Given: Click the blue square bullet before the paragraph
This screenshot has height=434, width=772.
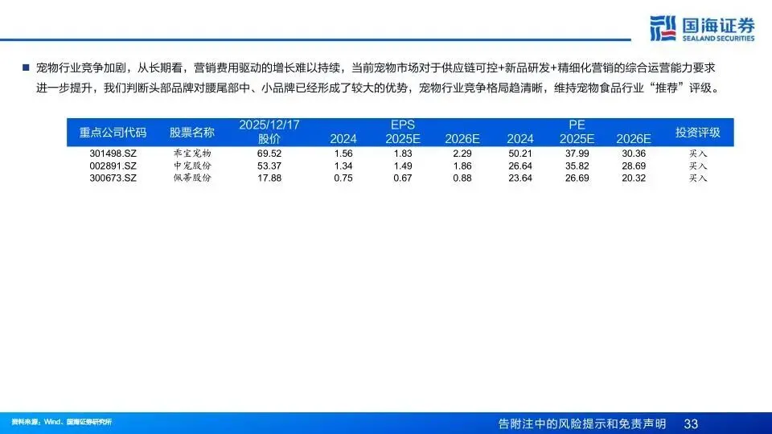Looking at the screenshot, I should [x=26, y=68].
